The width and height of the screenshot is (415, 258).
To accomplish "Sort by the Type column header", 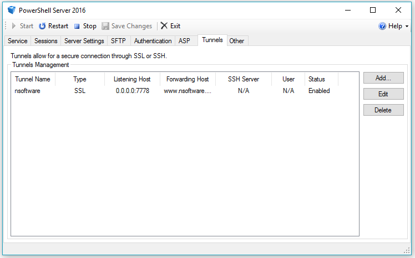I will click(80, 79).
